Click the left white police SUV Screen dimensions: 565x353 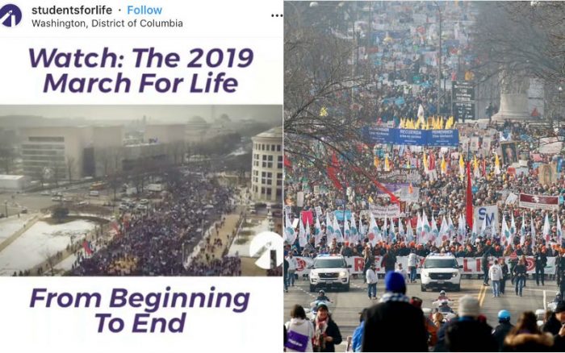click(329, 272)
